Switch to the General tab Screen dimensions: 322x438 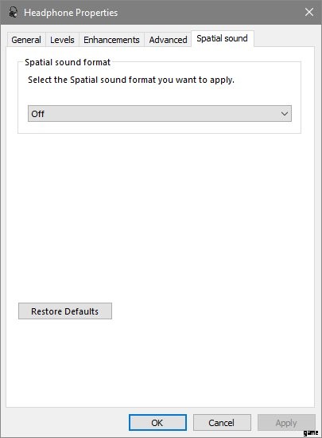click(26, 40)
